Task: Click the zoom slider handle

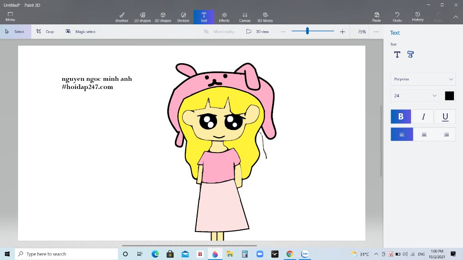Action: [x=307, y=31]
